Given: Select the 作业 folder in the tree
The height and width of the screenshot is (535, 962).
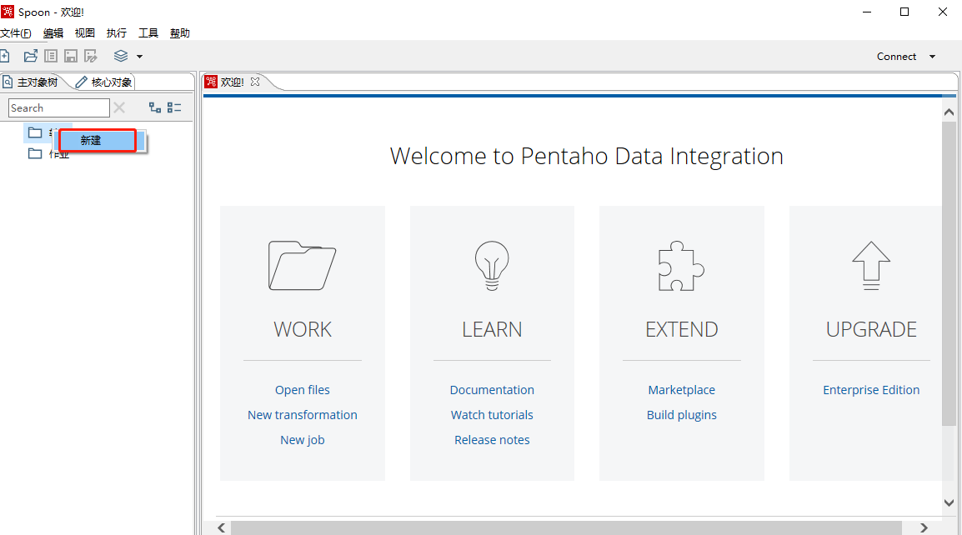Looking at the screenshot, I should click(x=49, y=153).
